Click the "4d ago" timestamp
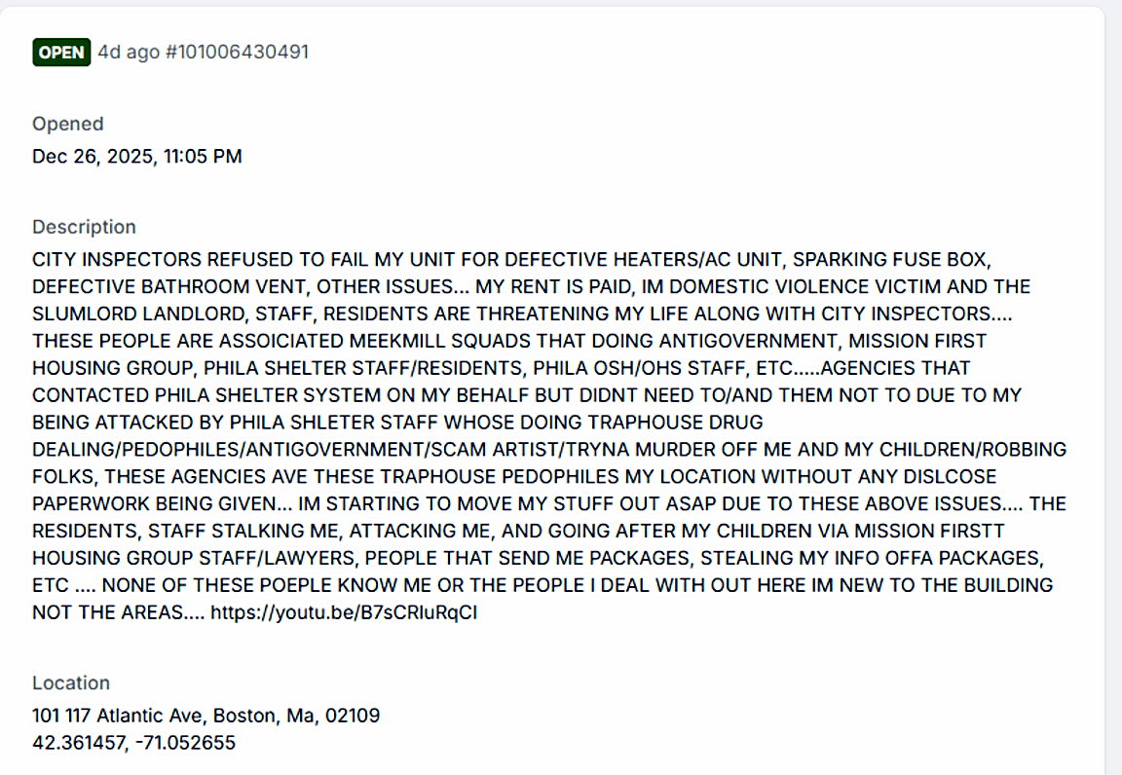Screen dimensions: 1122x775 click(129, 52)
